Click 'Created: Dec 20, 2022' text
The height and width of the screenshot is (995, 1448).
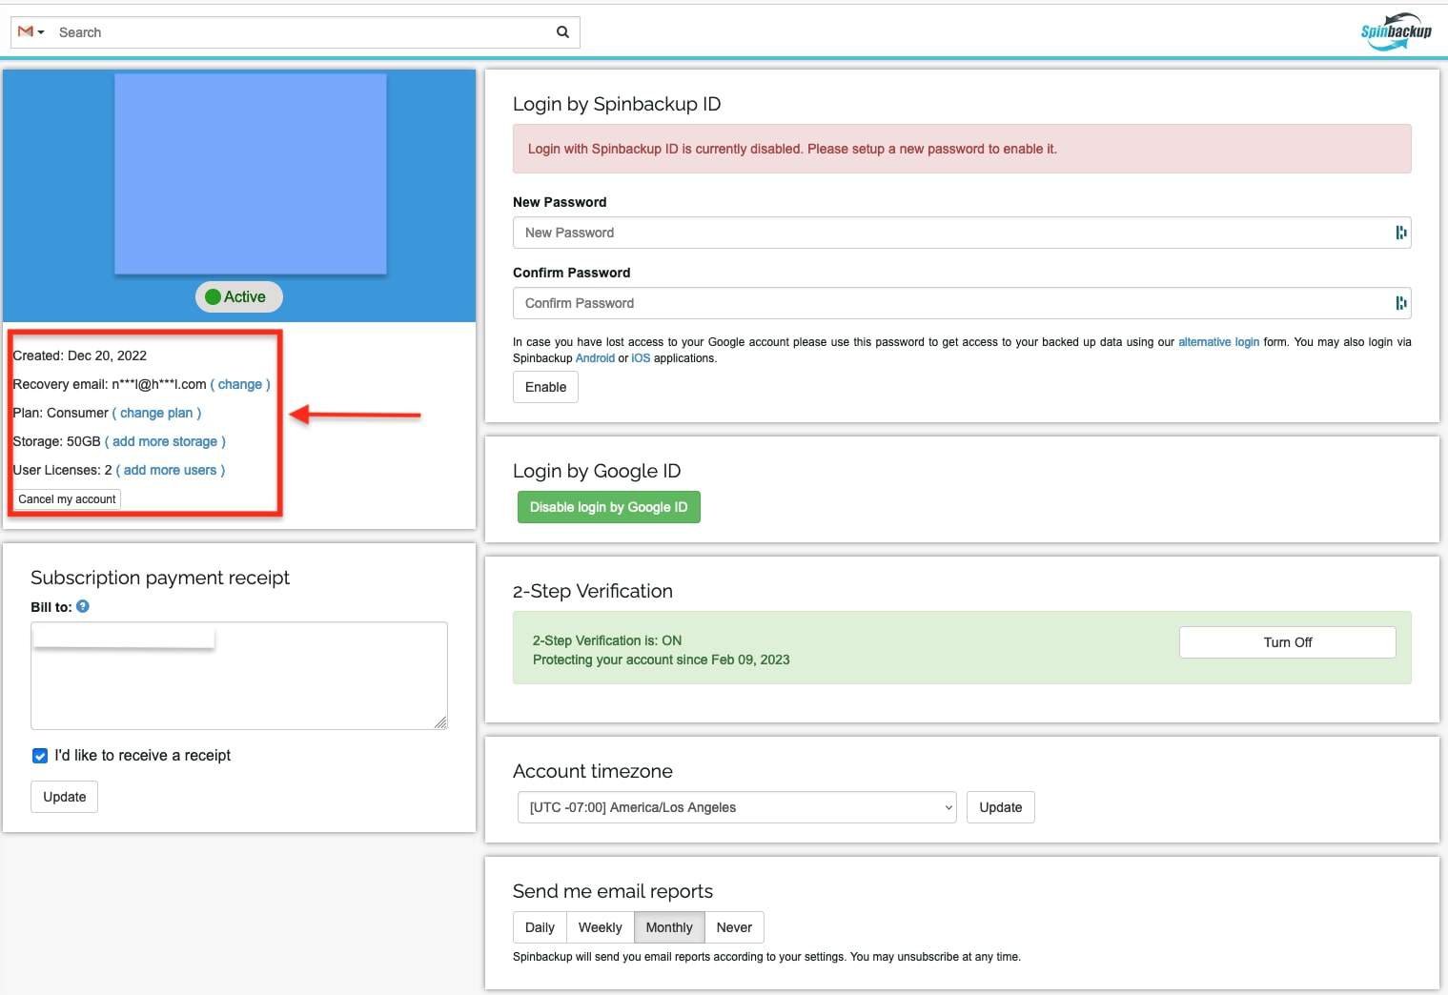[80, 355]
